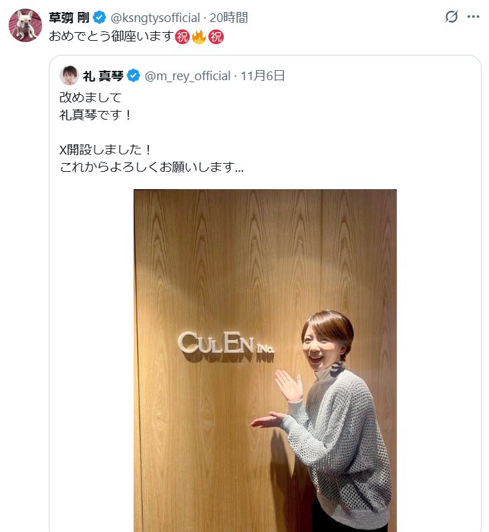
Task: Click the verified badge beside 礼 真琴
Action: [133, 76]
